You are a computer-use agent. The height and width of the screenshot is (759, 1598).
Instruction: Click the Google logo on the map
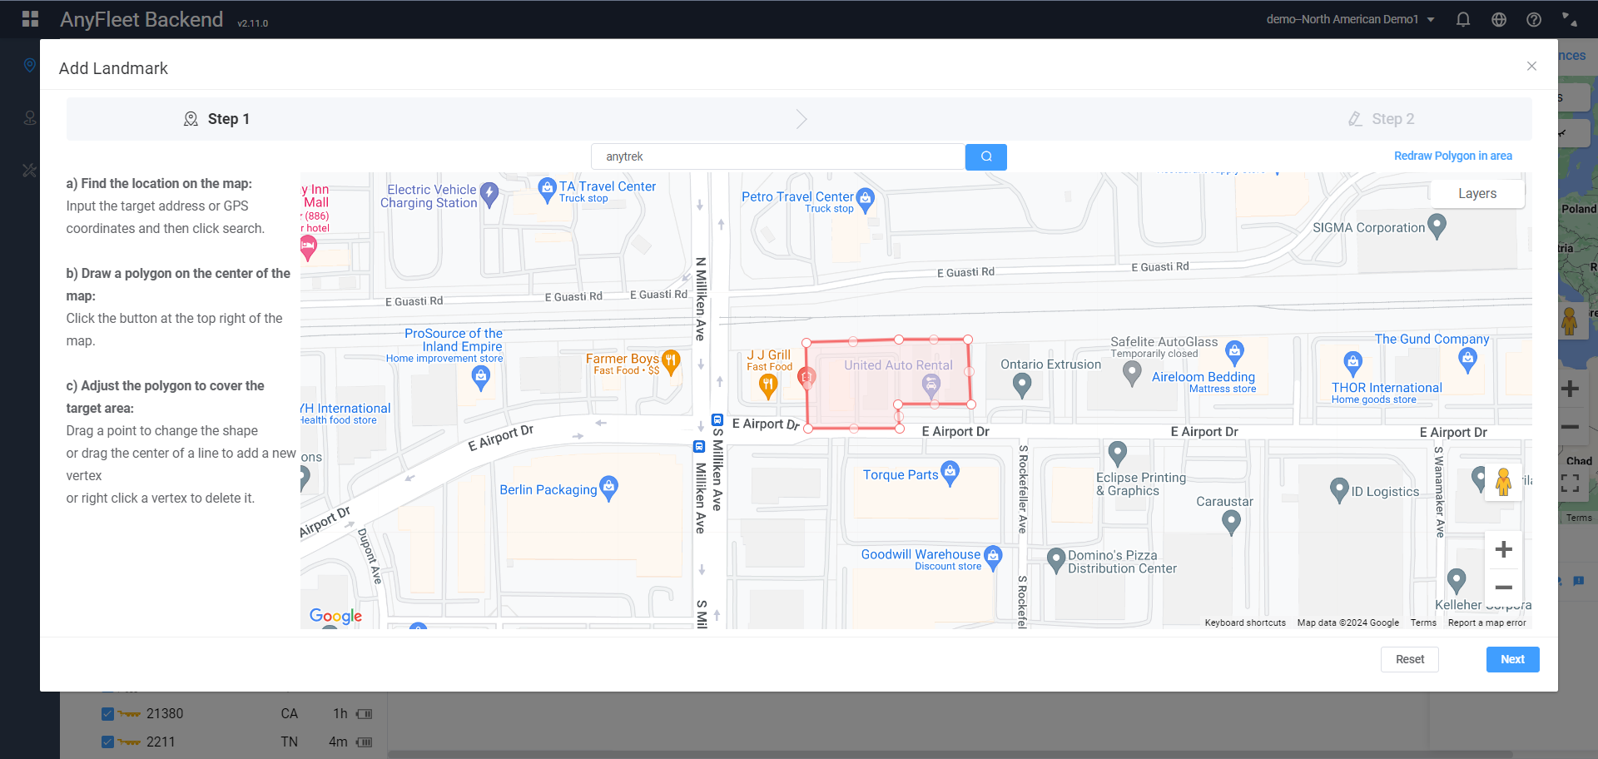335,616
